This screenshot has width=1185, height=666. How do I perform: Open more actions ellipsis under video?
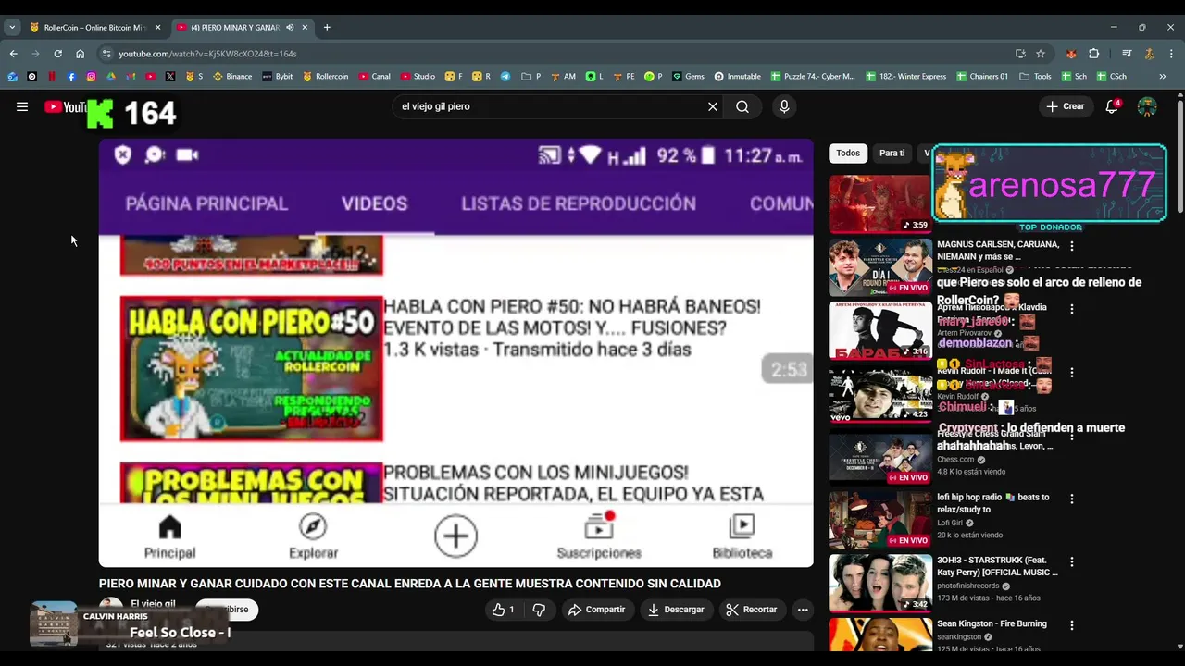[x=803, y=610]
